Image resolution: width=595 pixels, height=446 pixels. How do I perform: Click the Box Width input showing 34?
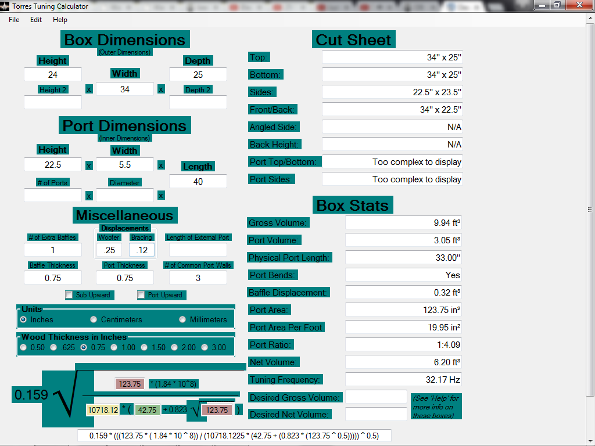point(125,89)
